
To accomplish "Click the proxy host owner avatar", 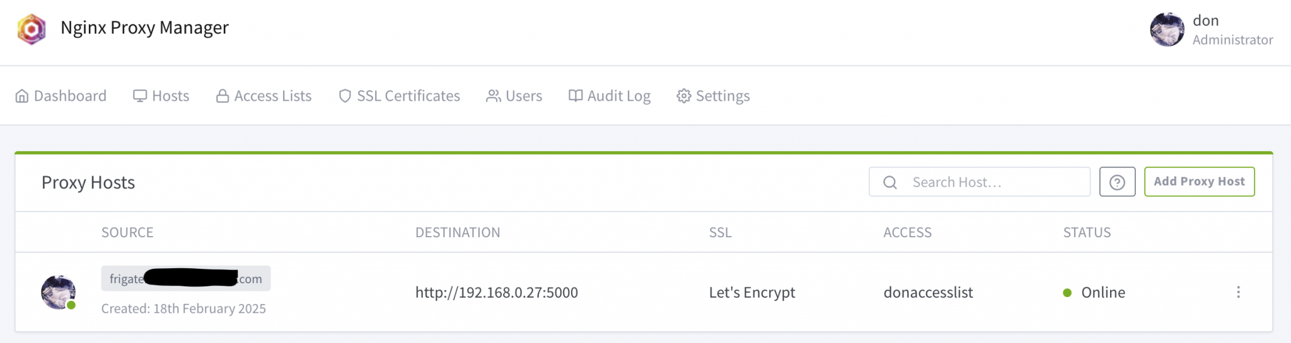I will pyautogui.click(x=58, y=292).
